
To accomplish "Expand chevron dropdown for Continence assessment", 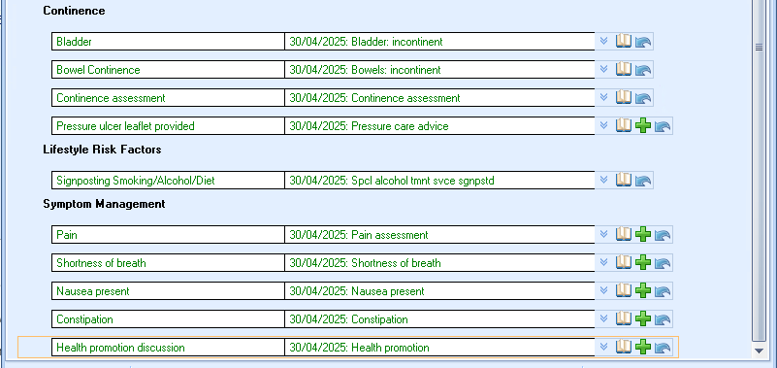I will pos(603,97).
